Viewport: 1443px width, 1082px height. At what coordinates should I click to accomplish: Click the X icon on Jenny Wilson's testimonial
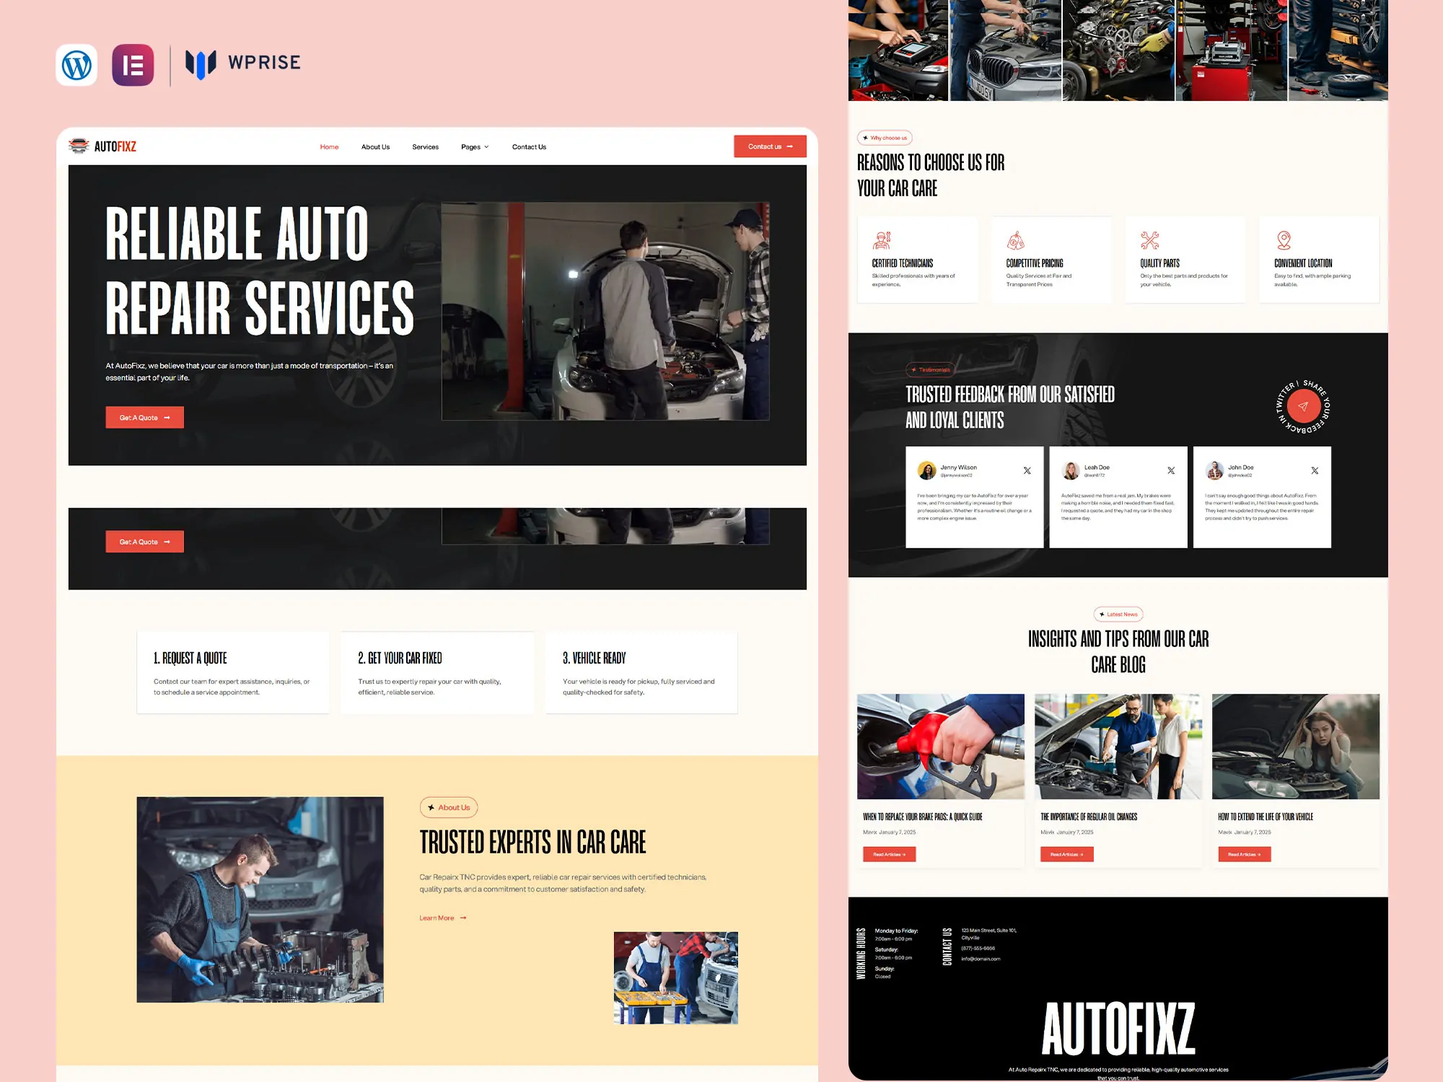pyautogui.click(x=1027, y=470)
